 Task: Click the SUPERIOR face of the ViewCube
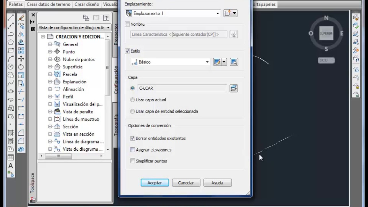[x=326, y=33]
